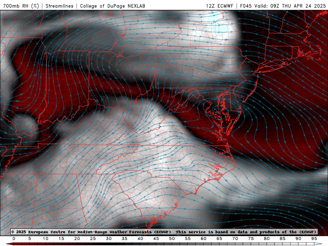Click the 'F045' forecast hour text

[x=246, y=6]
